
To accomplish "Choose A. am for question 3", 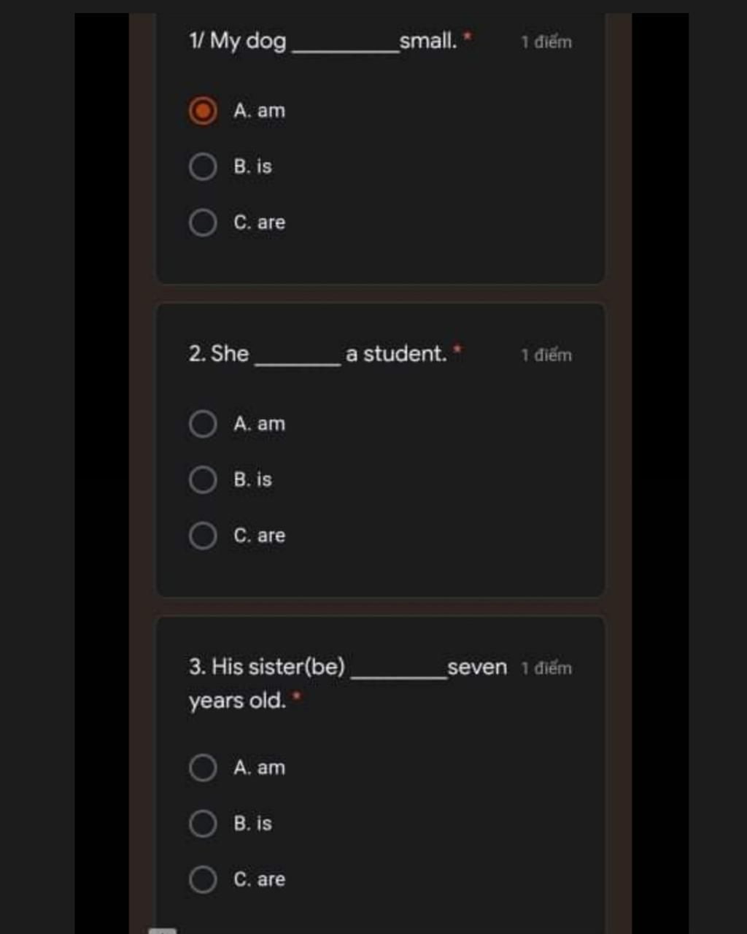I will coord(202,768).
